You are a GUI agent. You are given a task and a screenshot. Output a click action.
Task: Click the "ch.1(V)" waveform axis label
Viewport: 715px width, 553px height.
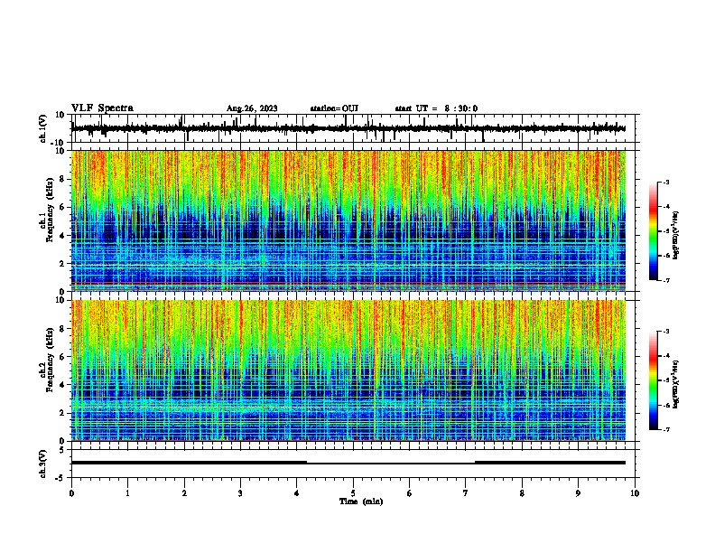point(43,128)
